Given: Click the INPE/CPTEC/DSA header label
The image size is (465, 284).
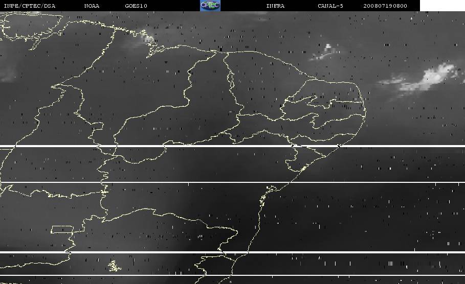Looking at the screenshot, I should point(29,6).
